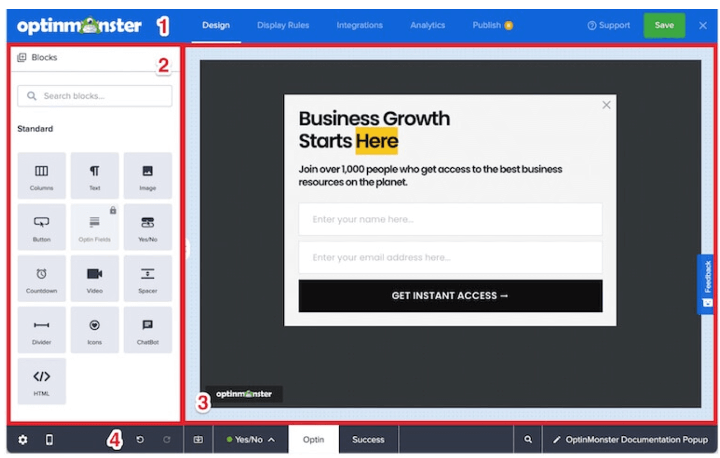Click the OptinMonster logo in header

(79, 25)
